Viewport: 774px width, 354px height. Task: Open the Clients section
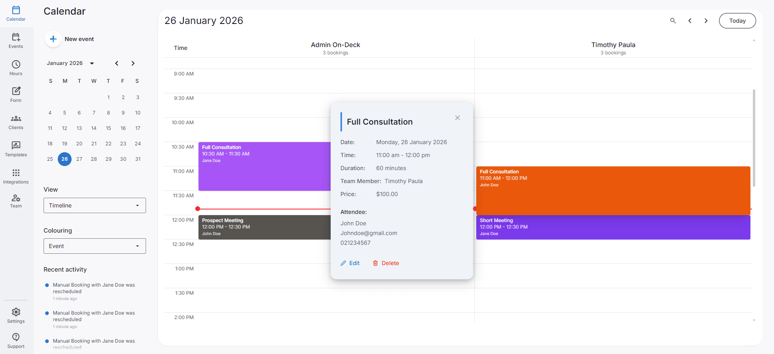coord(16,122)
